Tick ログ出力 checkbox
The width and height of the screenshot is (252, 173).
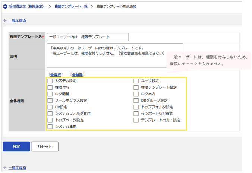click(x=136, y=94)
